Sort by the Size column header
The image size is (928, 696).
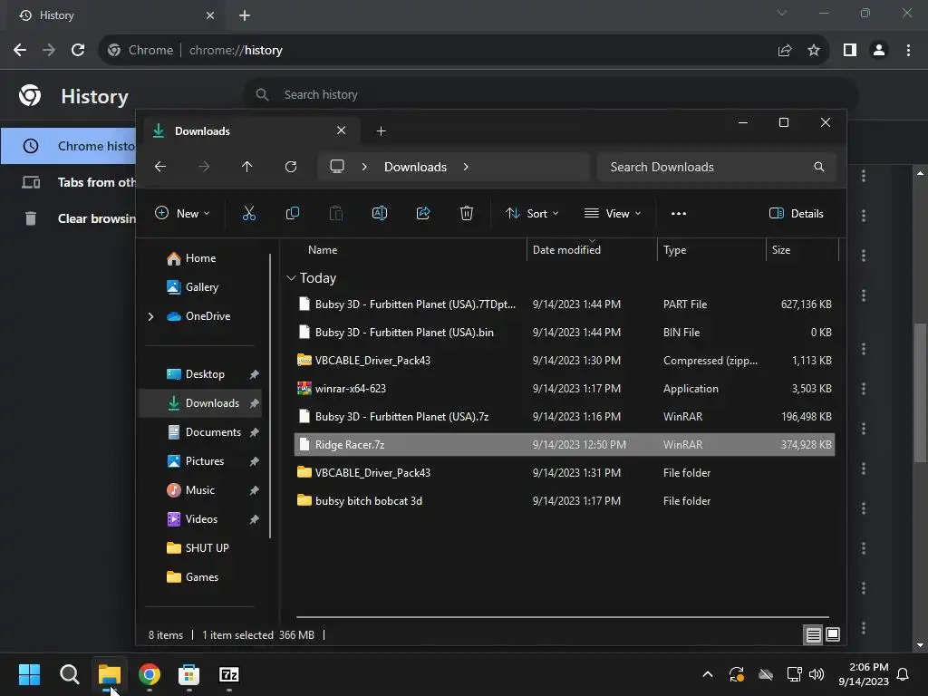(x=803, y=250)
